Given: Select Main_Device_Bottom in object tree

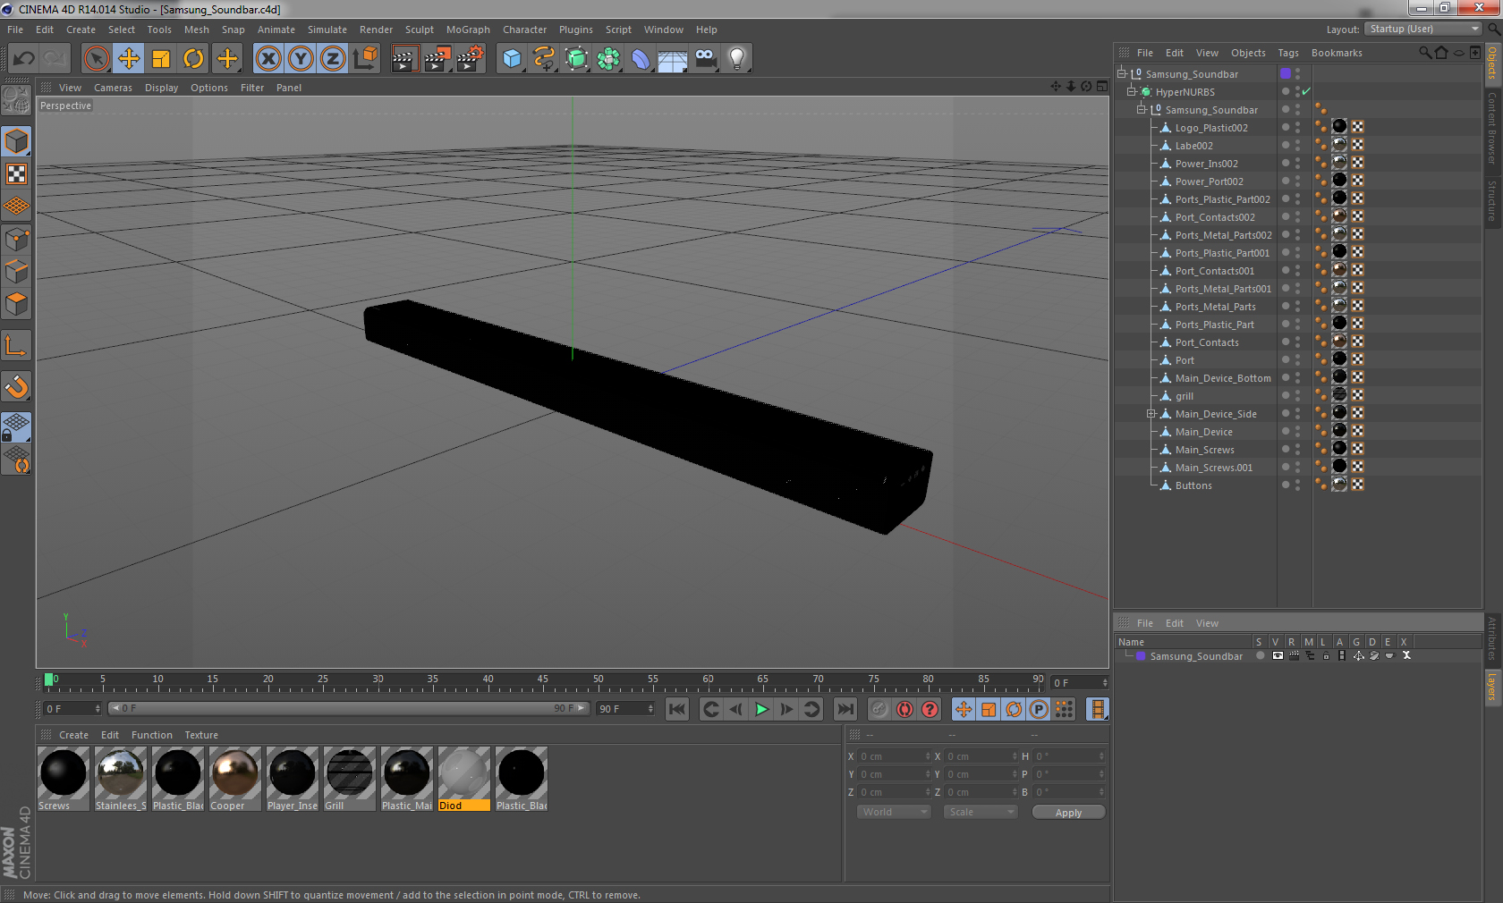Looking at the screenshot, I should pos(1222,378).
